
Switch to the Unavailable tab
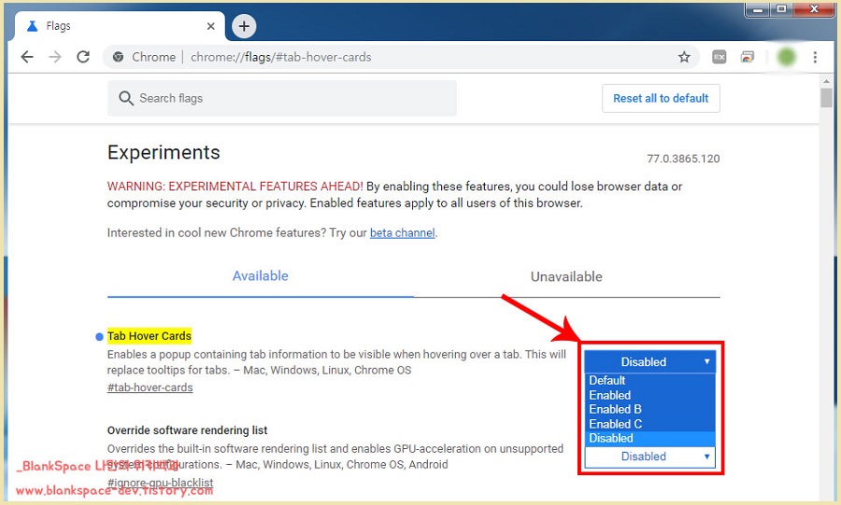pyautogui.click(x=566, y=276)
